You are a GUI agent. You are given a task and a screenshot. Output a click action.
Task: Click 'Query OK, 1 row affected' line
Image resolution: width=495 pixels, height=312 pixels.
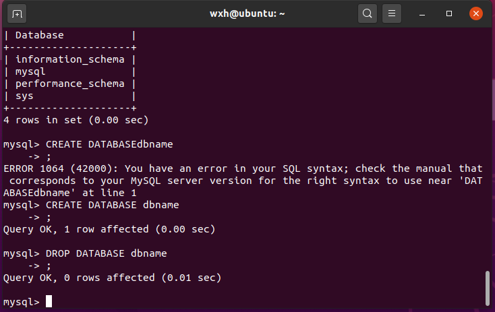click(109, 229)
